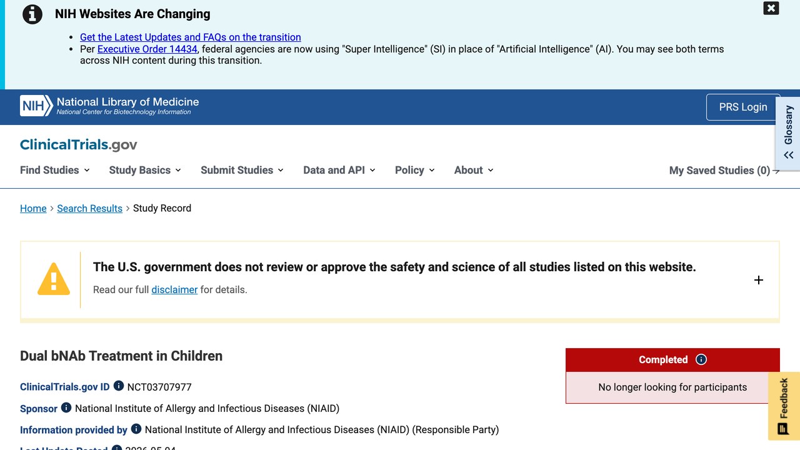This screenshot has width=800, height=450.
Task: Go to Home breadcrumb
Action: coord(33,208)
